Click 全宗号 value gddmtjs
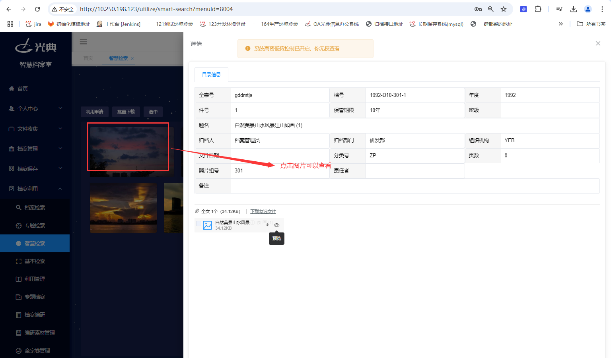 (243, 95)
